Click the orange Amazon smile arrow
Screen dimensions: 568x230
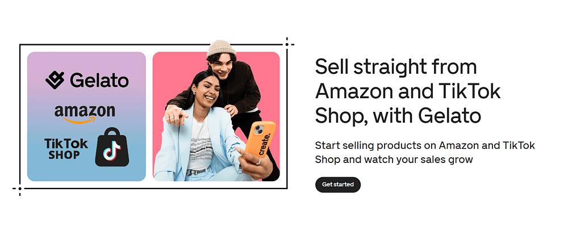pyautogui.click(x=80, y=120)
